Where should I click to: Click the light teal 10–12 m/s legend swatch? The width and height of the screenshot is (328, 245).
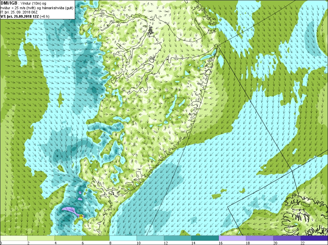point(150,238)
